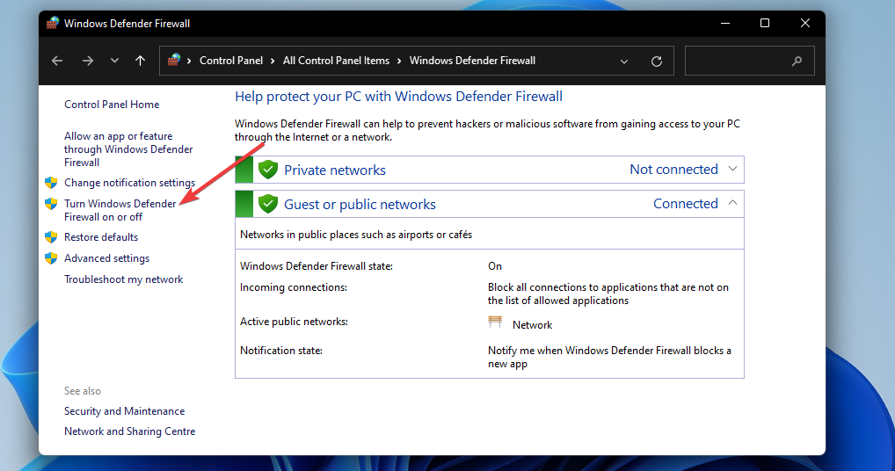
Task: Click the Incoming connections label
Action: pos(294,287)
